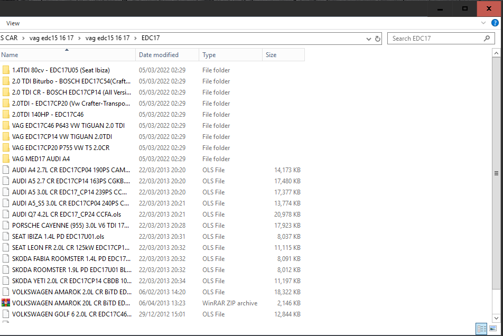Select Details view in the status bar
Viewport: 503px width, 336px height.
(481, 329)
